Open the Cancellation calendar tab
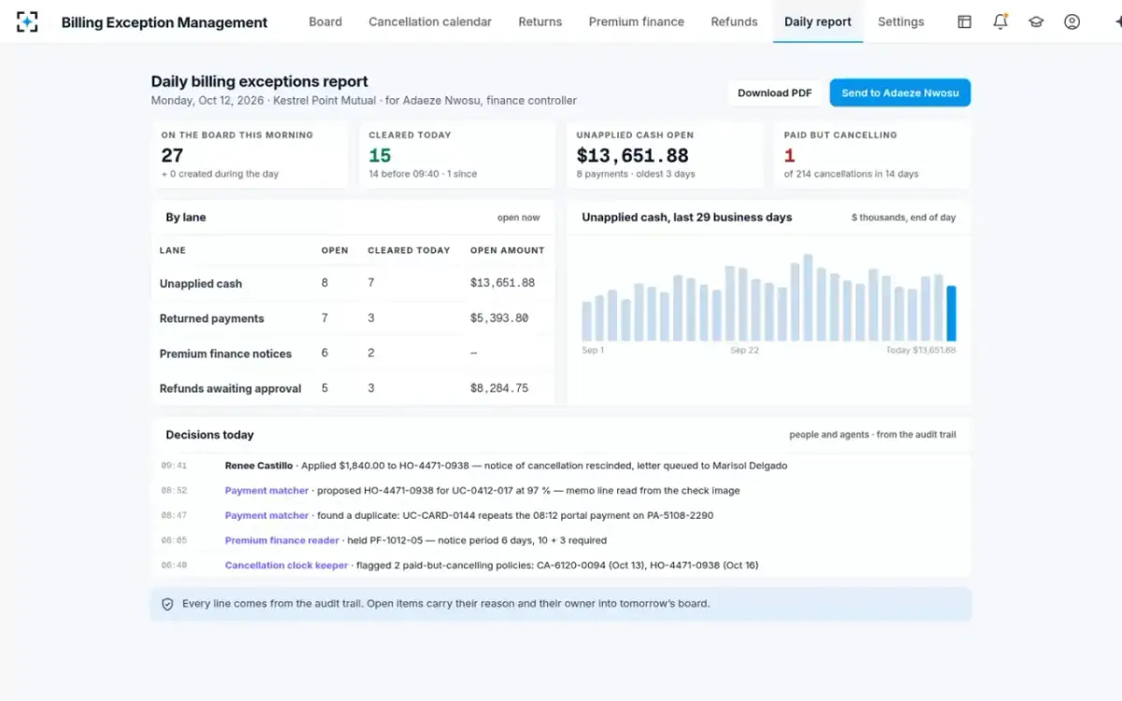The image size is (1122, 701). point(430,21)
